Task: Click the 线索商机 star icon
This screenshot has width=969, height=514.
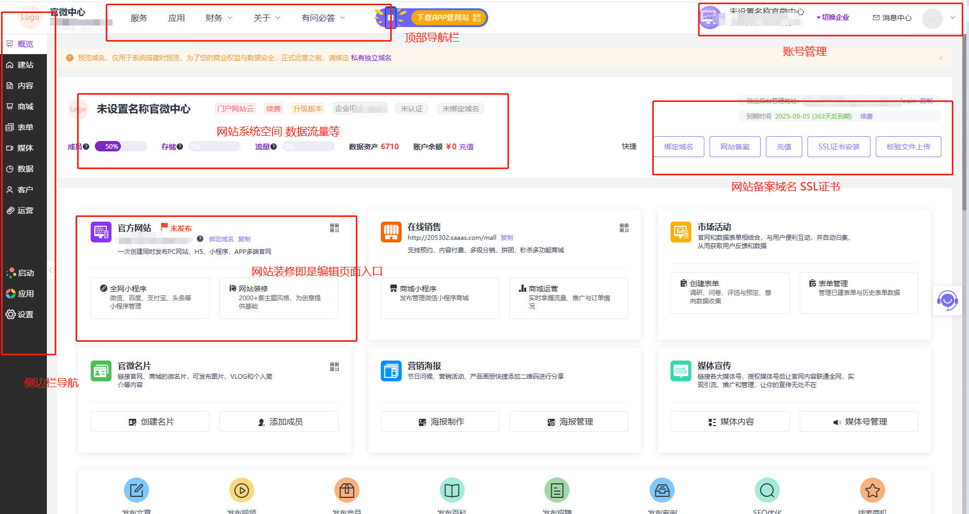Action: (x=872, y=490)
